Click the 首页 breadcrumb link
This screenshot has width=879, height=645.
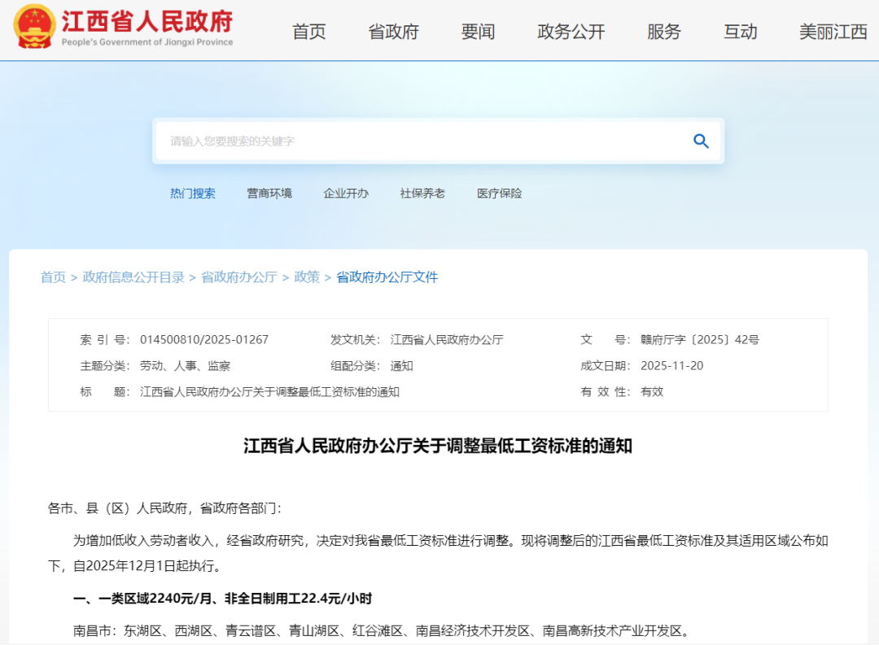(x=52, y=277)
